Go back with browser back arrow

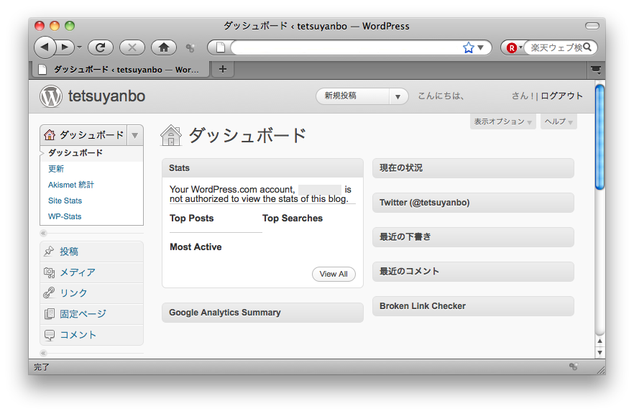pos(45,47)
